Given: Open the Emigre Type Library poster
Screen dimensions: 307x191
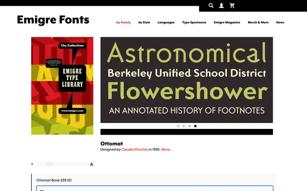Looking at the screenshot, I should pos(62,86).
